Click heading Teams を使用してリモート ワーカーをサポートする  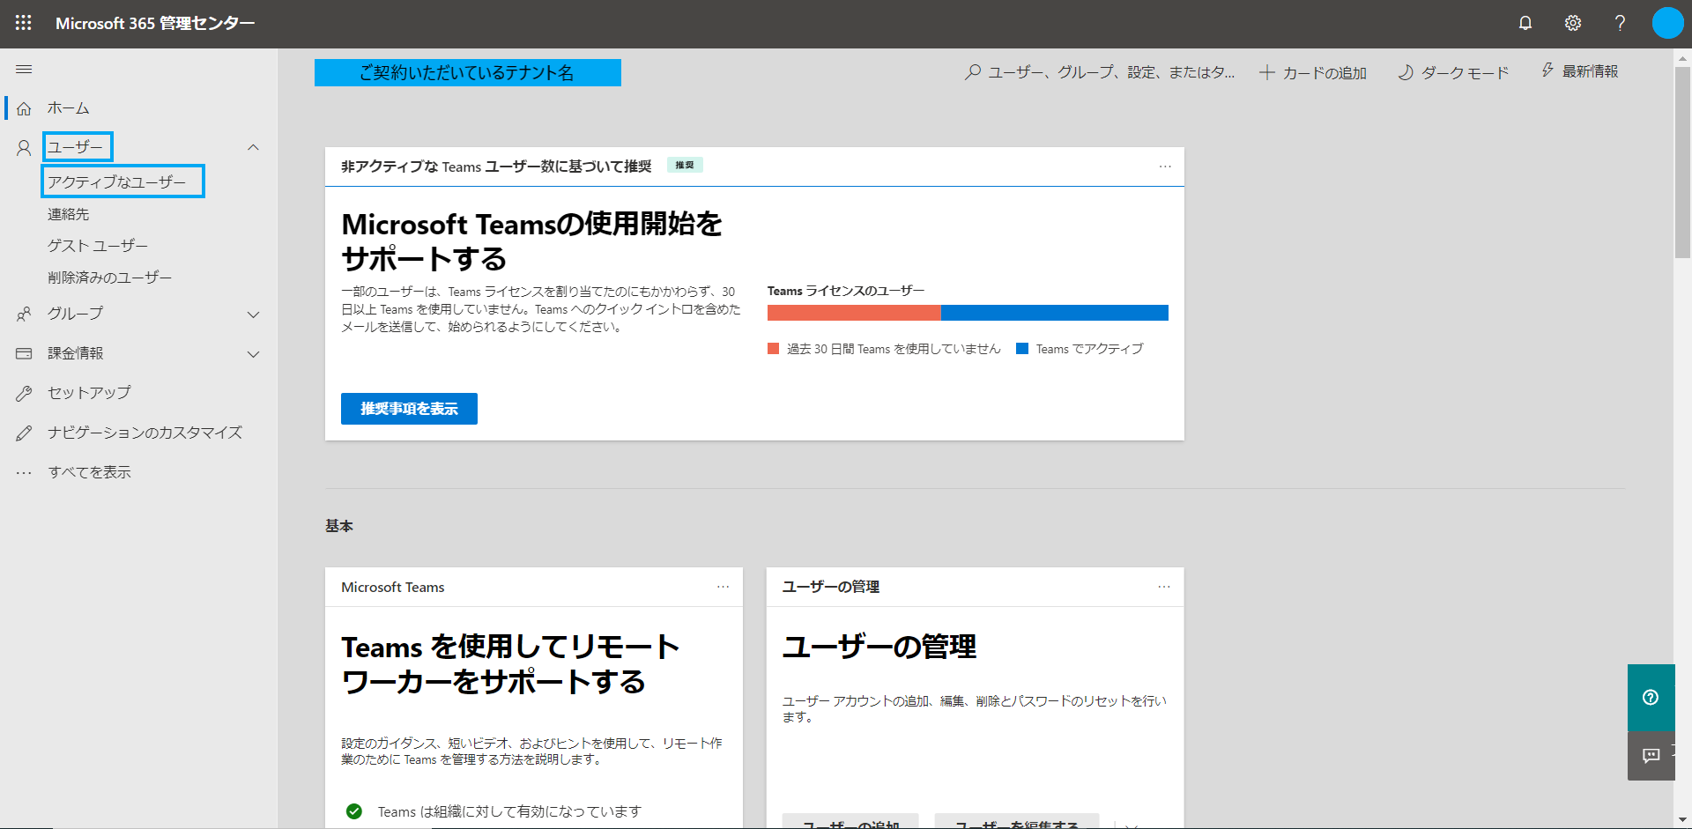[510, 664]
